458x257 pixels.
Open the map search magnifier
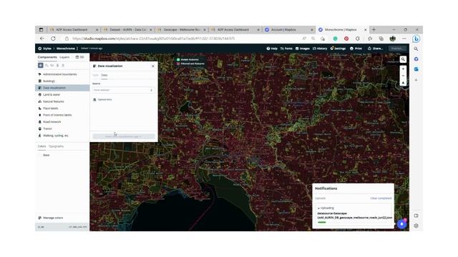click(403, 59)
